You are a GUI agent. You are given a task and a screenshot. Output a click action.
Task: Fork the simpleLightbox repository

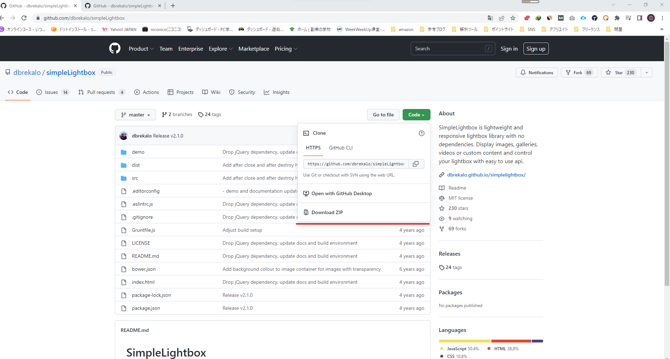click(579, 72)
